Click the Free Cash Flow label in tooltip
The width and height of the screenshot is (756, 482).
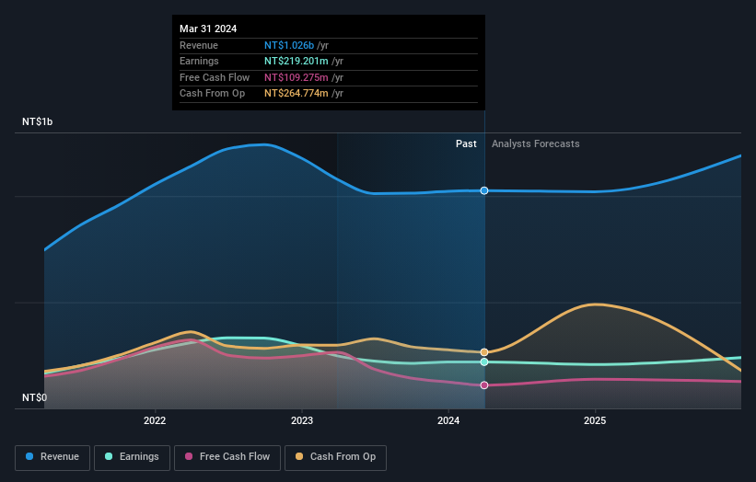click(x=215, y=77)
